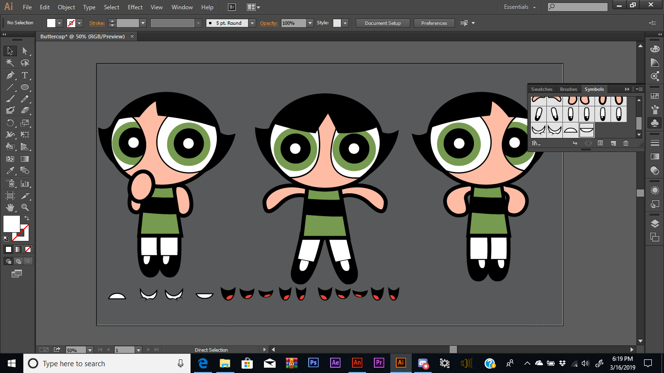The image size is (664, 373).
Task: Select the Zoom tool magnifier
Action: (x=25, y=207)
